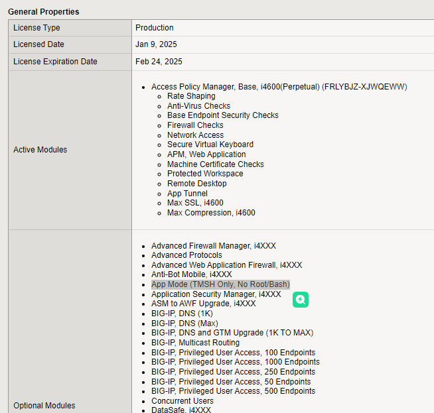Click the green search popup icon

click(x=301, y=300)
